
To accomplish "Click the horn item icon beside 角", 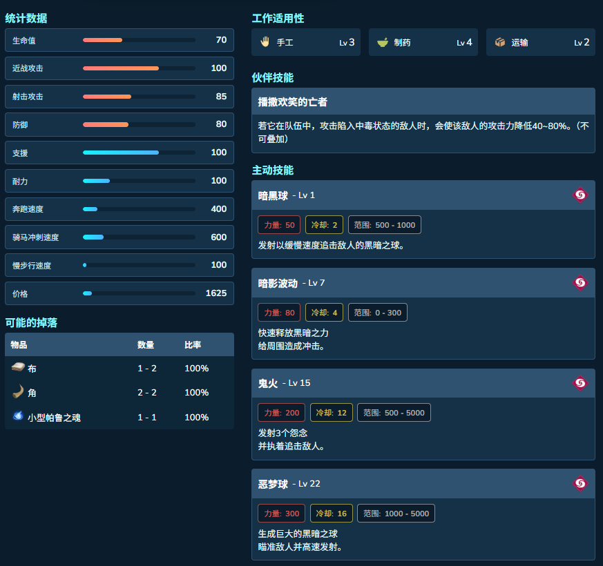I will [x=18, y=392].
